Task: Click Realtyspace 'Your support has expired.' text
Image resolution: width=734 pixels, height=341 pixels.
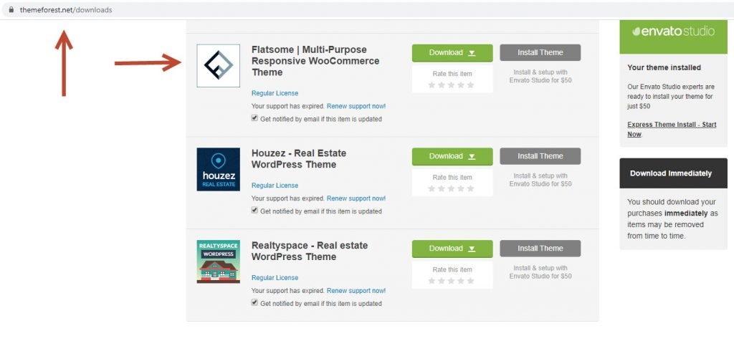Action: 288,290
